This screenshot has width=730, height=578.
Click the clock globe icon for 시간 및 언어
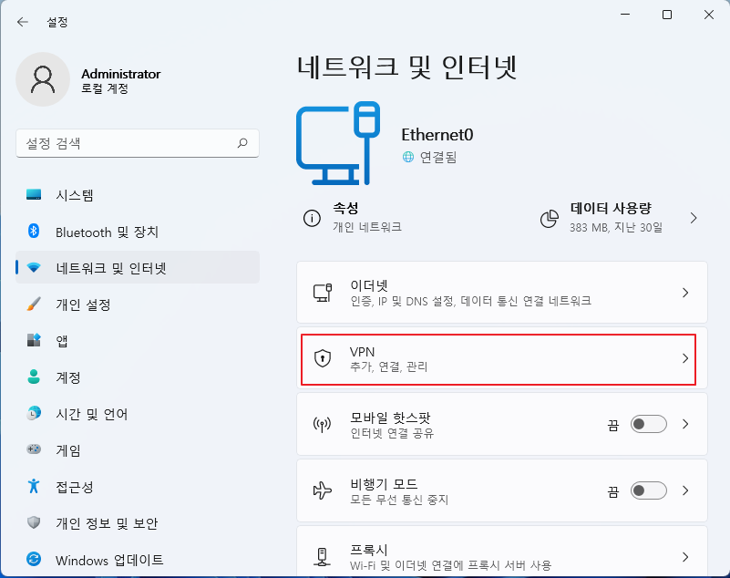point(34,413)
